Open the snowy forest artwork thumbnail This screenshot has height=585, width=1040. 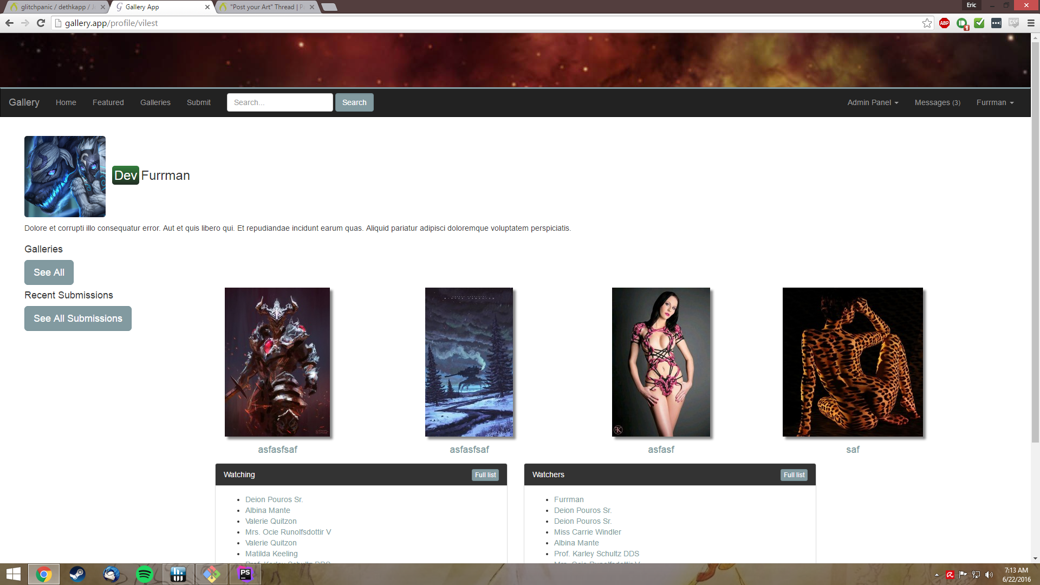pos(469,362)
